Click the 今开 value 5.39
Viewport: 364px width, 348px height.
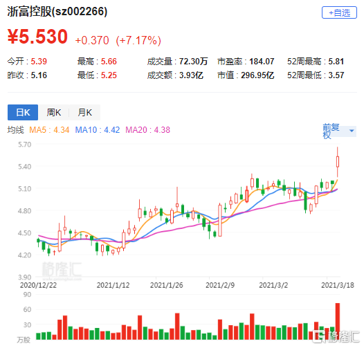coord(39,62)
